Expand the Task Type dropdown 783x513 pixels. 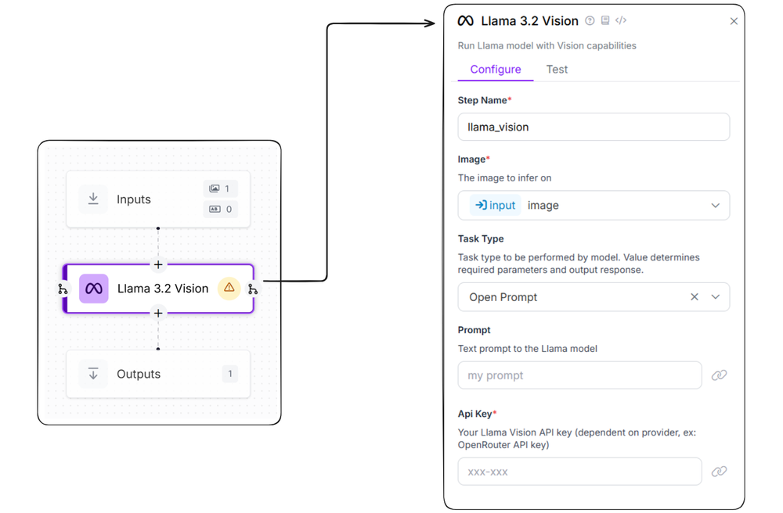pos(714,297)
